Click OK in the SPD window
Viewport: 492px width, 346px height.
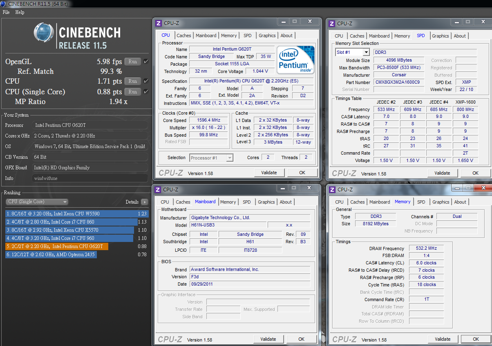[x=475, y=173]
